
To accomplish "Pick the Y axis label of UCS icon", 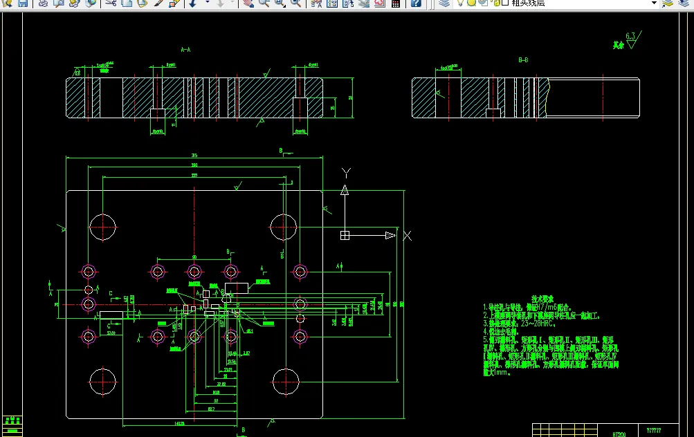I will (x=346, y=172).
